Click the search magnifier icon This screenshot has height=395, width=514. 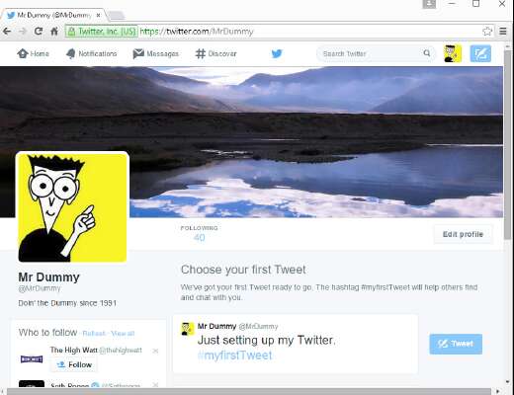[427, 53]
